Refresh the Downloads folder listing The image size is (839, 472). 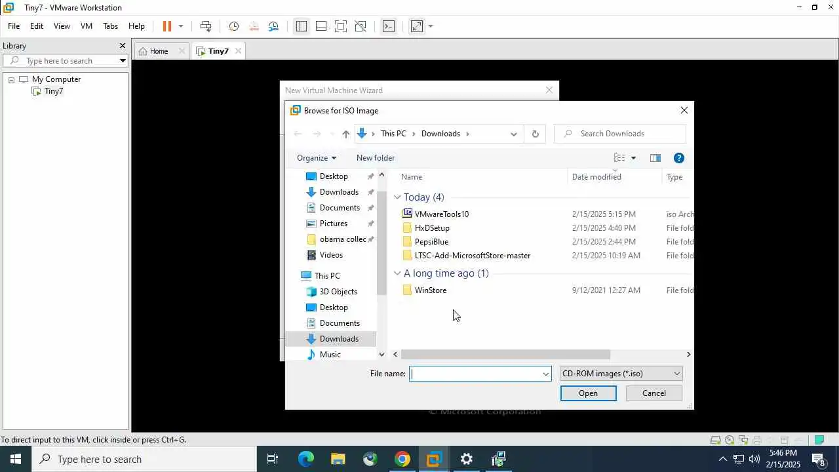536,134
